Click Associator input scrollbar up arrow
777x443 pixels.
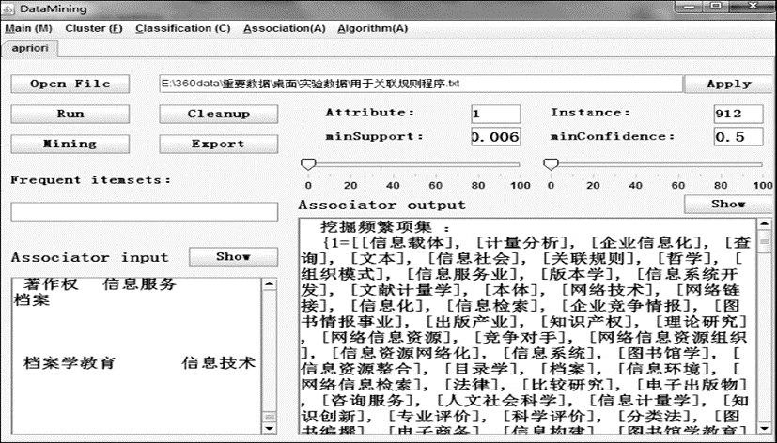tap(269, 284)
